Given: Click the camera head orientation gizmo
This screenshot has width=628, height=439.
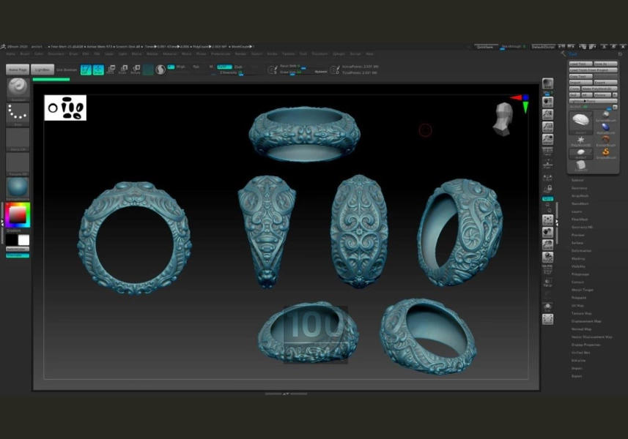Looking at the screenshot, I should point(503,119).
